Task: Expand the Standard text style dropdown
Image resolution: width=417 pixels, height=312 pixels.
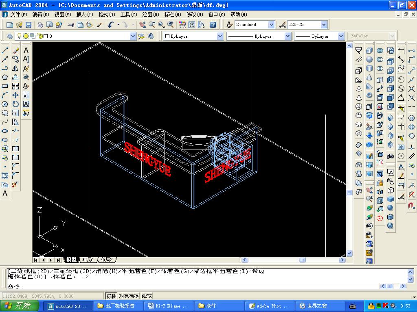Action: [271, 25]
